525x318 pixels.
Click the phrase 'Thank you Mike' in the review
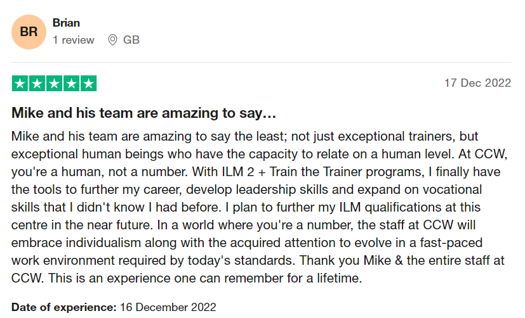pyautogui.click(x=345, y=260)
